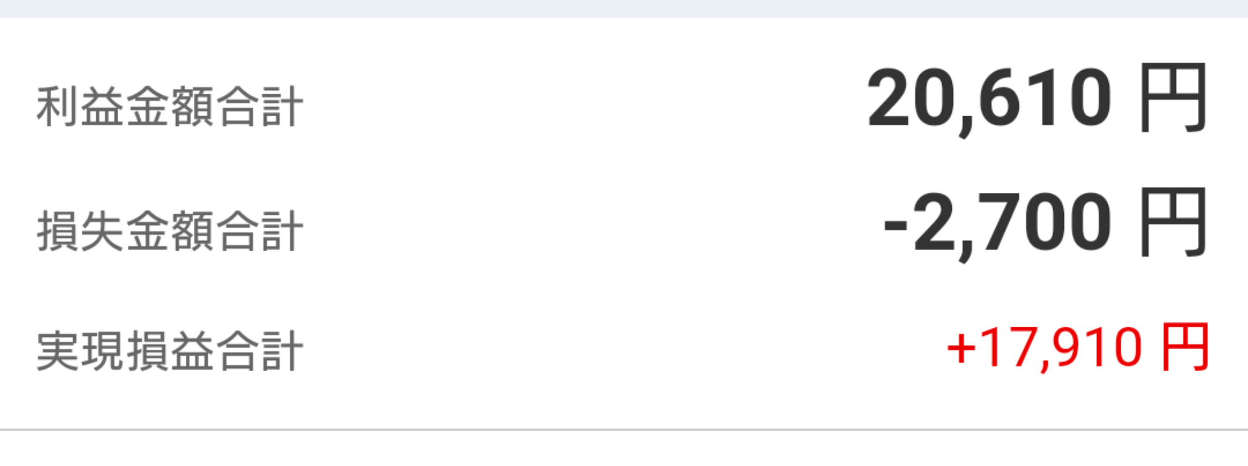Click the 損失 characters in the second label

pos(80,231)
